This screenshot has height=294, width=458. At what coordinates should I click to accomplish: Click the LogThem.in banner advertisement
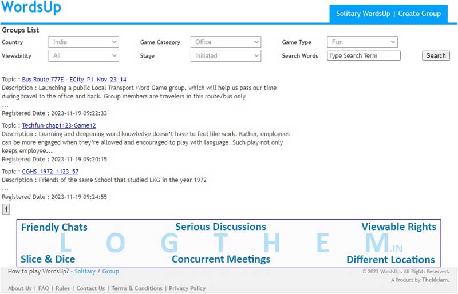point(228,243)
